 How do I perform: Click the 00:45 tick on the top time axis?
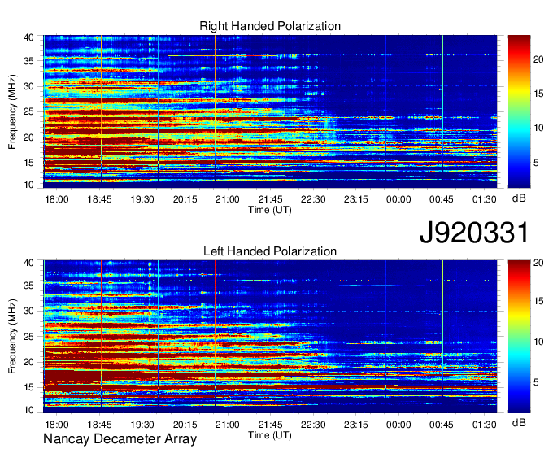pos(442,199)
